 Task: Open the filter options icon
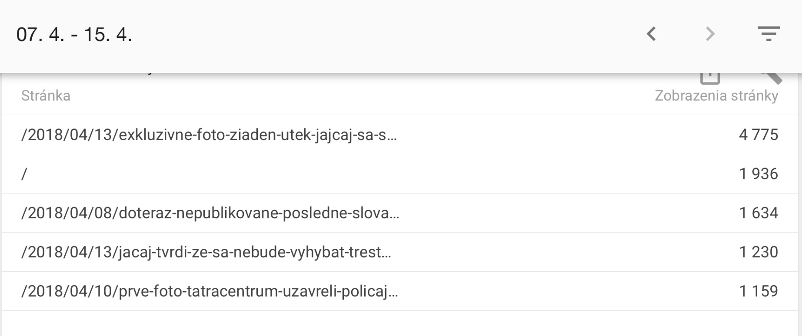tap(769, 34)
